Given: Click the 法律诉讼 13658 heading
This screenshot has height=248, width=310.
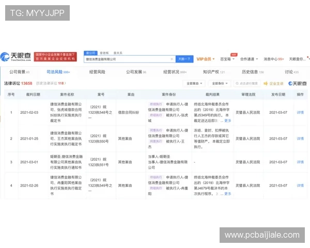Looking at the screenshot, I should point(18,83).
